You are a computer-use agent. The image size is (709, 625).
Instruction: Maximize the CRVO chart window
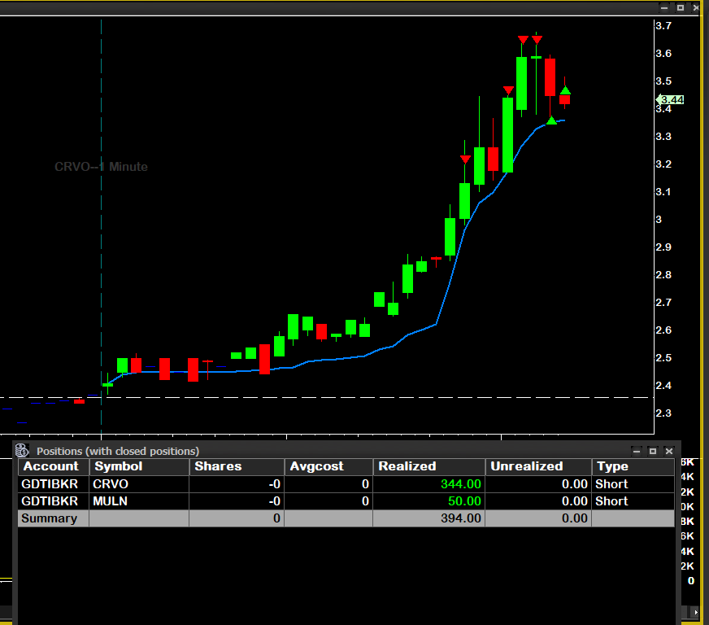coord(681,7)
